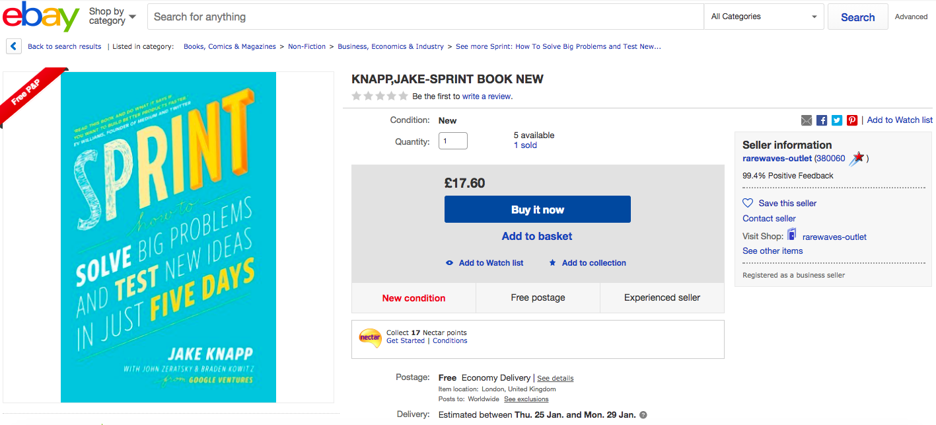
Task: Open the Shop by category dropdown
Action: [x=112, y=17]
